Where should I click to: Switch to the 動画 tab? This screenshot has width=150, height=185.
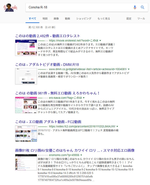click(x=67, y=18)
